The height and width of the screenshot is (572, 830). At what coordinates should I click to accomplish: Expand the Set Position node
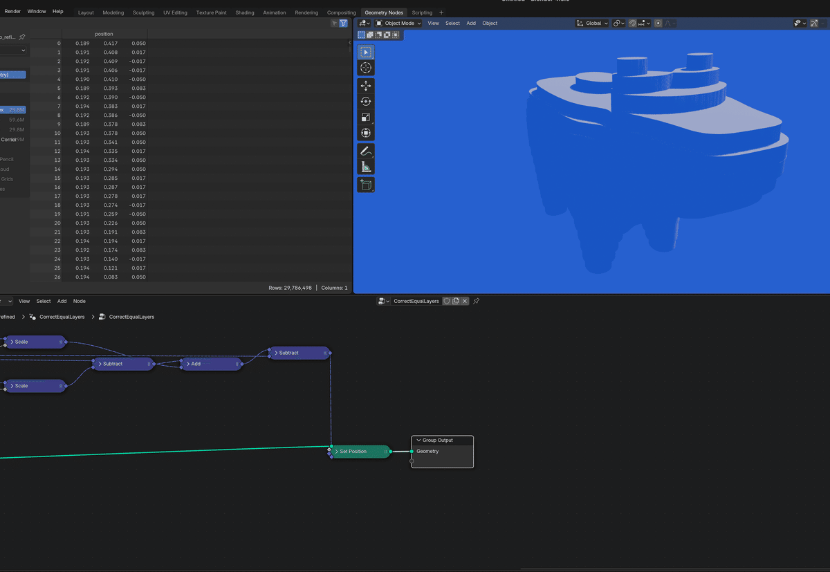[x=336, y=452]
